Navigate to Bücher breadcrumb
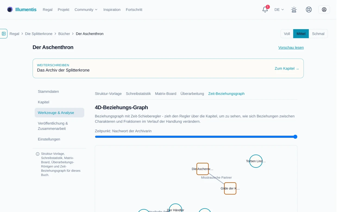The image size is (339, 212). pyautogui.click(x=64, y=34)
